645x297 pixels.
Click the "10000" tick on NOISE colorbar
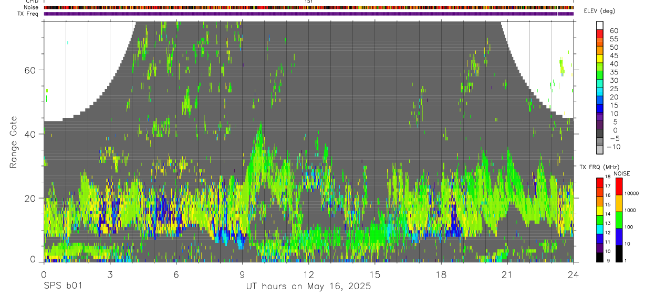[632, 193]
